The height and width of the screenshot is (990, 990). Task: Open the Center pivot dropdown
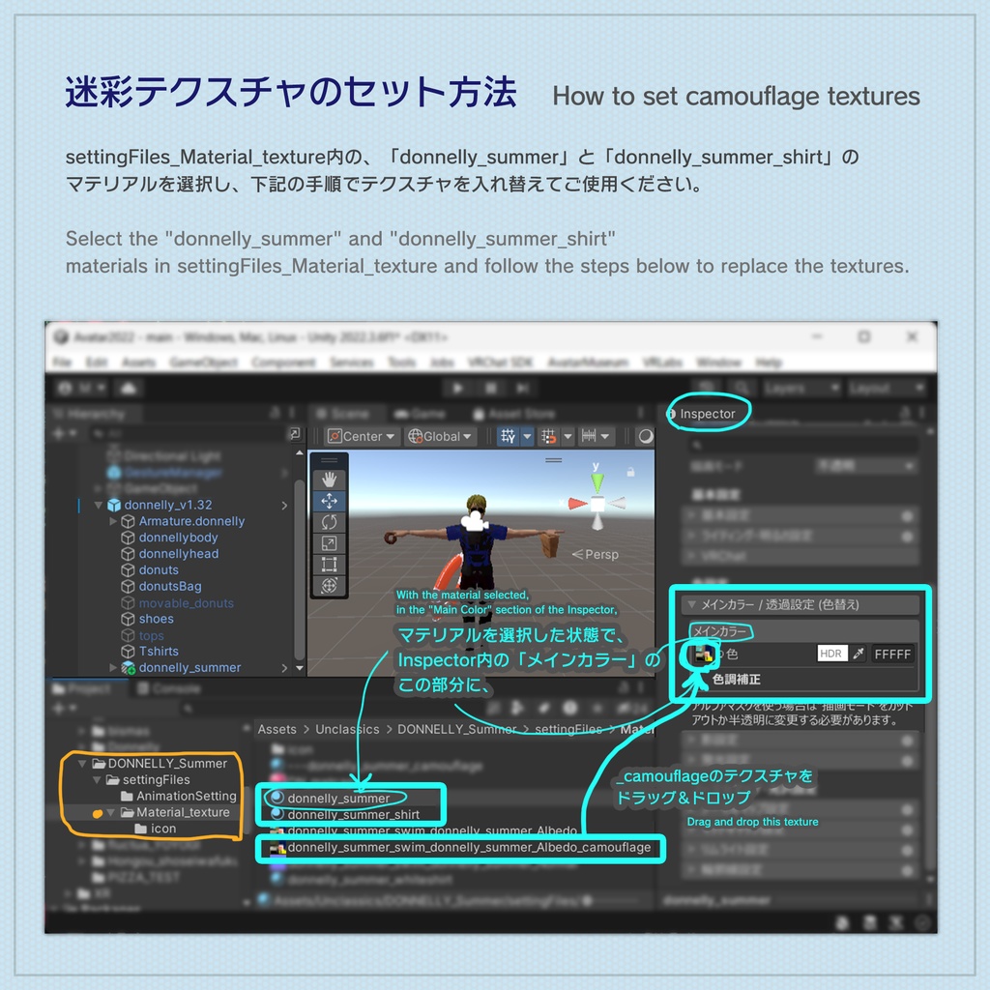[x=361, y=436]
